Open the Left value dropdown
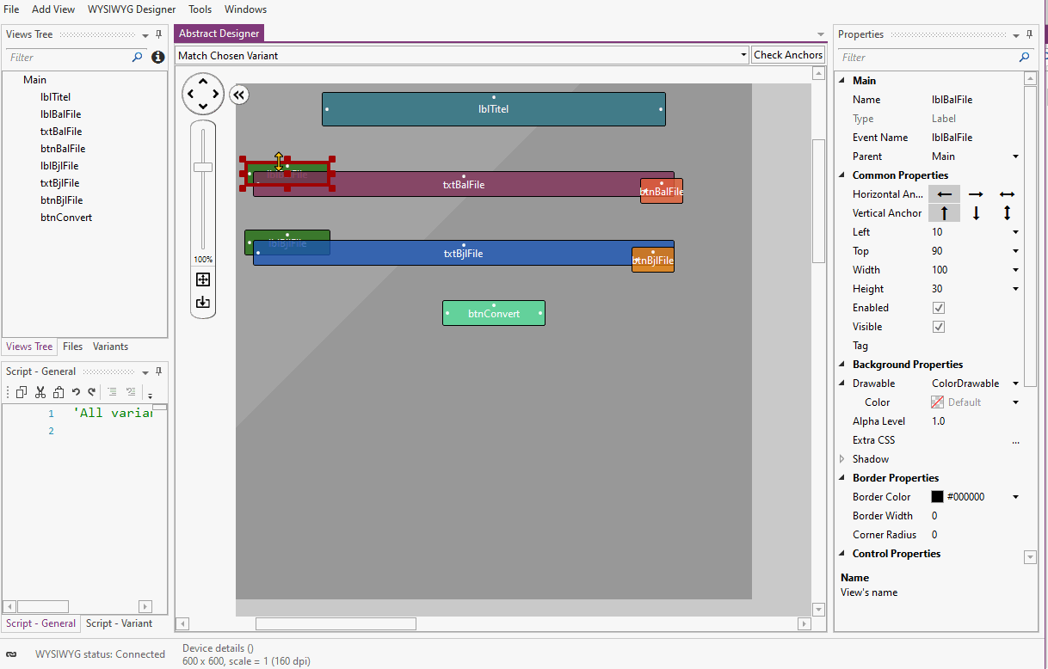The image size is (1048, 669). tap(1016, 232)
